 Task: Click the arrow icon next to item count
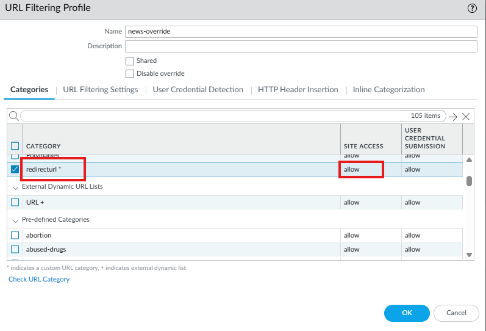tap(452, 116)
